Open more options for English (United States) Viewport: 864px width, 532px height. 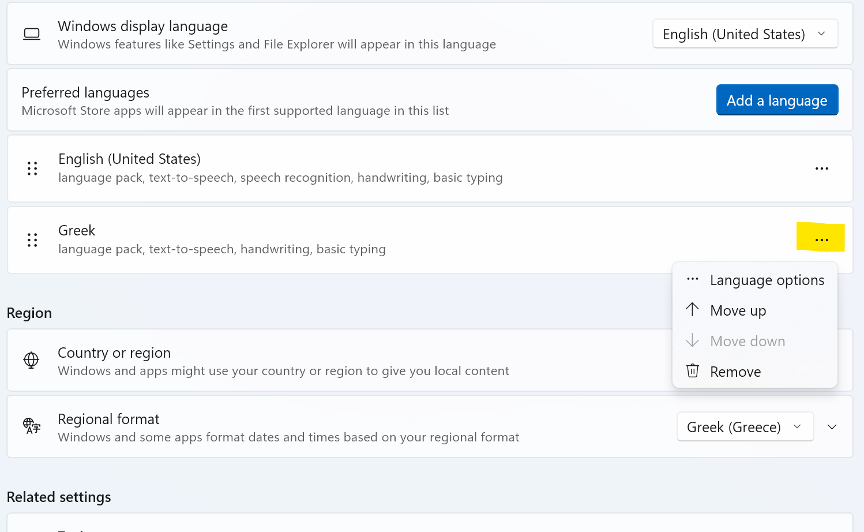(x=821, y=168)
